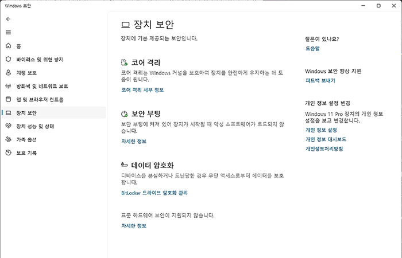
Task: Select 장치 보안 in the sidebar
Action: tap(27, 112)
